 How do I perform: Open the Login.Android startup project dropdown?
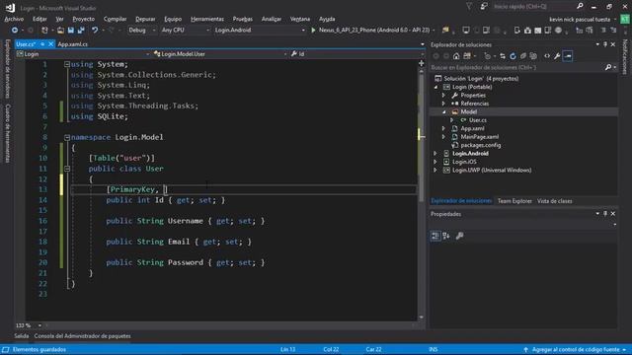click(x=260, y=31)
